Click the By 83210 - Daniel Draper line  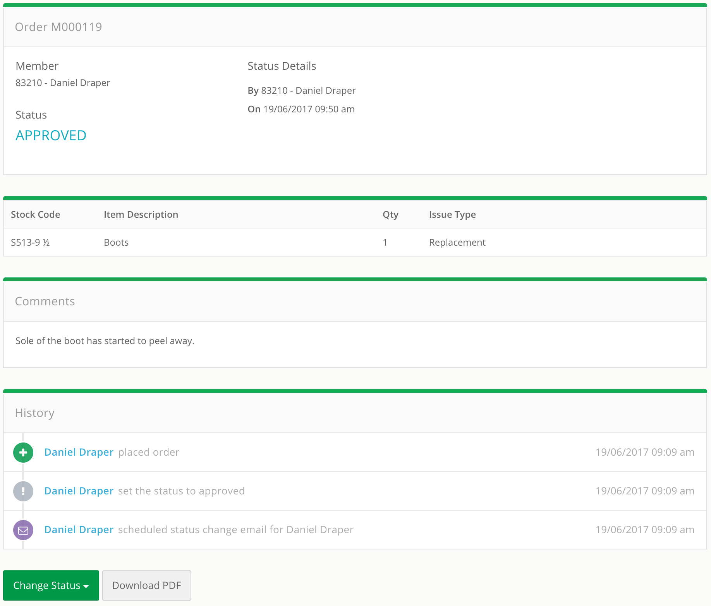coord(302,91)
